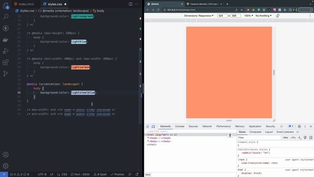The height and width of the screenshot is (177, 314).
Task: Click the lightsalmon color swatch
Action: (x=80, y=67)
